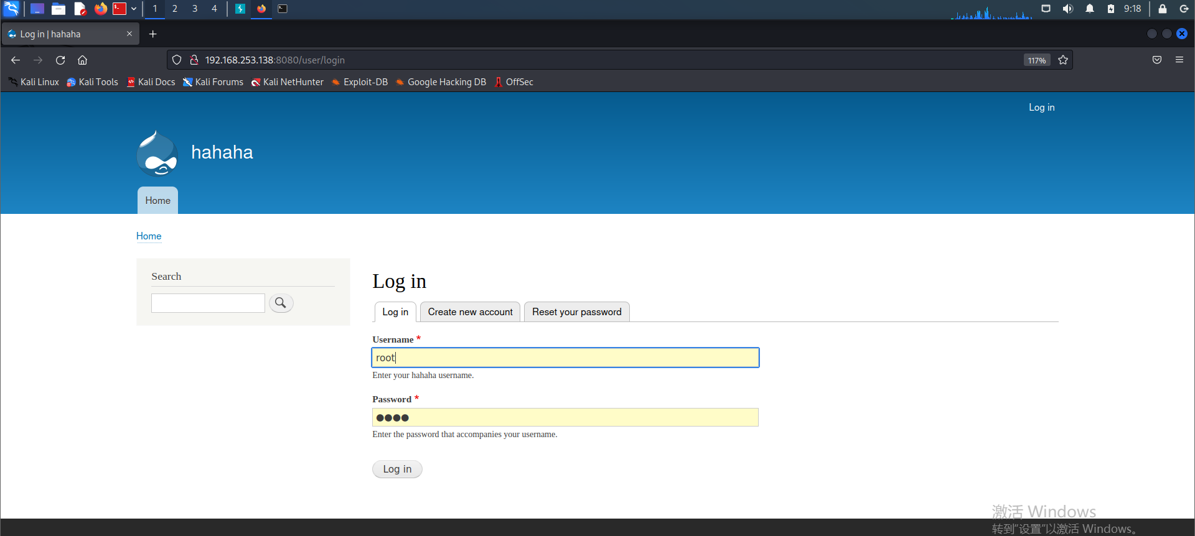Click the Home breadcrumb link
The height and width of the screenshot is (536, 1195).
click(149, 236)
